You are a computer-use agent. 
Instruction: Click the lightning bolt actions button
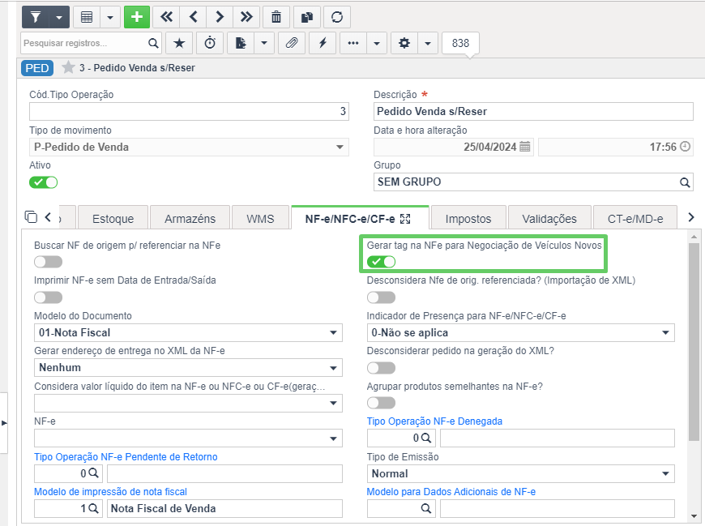click(323, 43)
